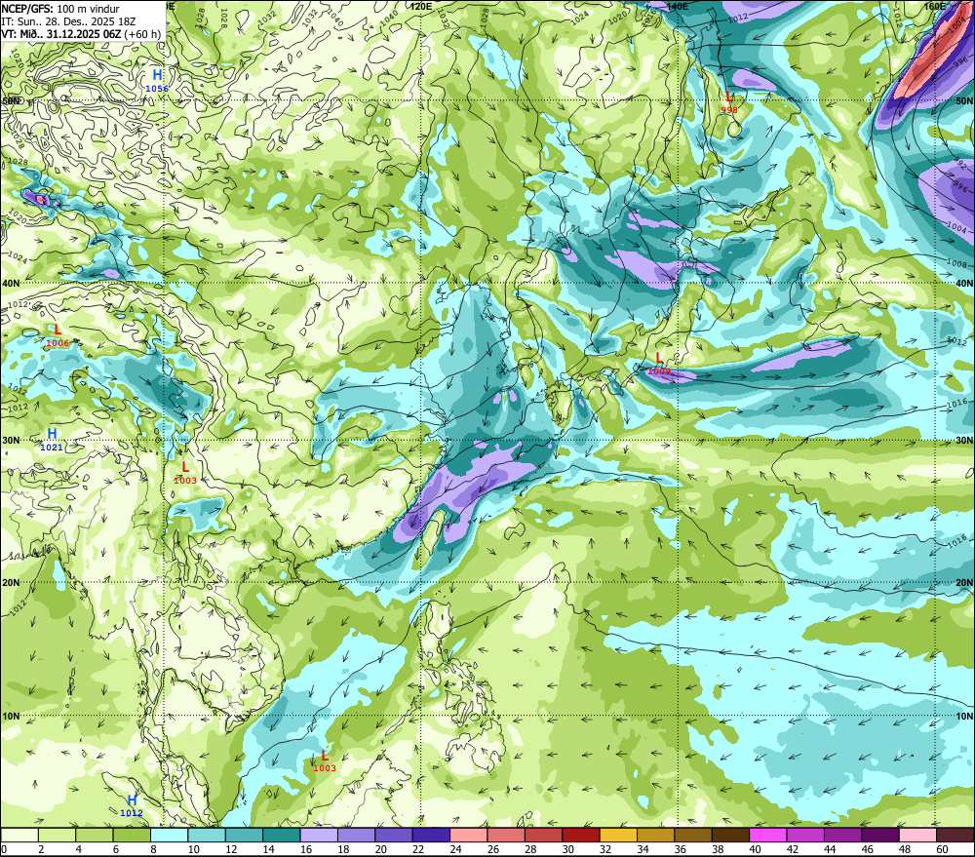
Task: Select the dark purple 46–48 legend swatch
Action: click(x=879, y=835)
